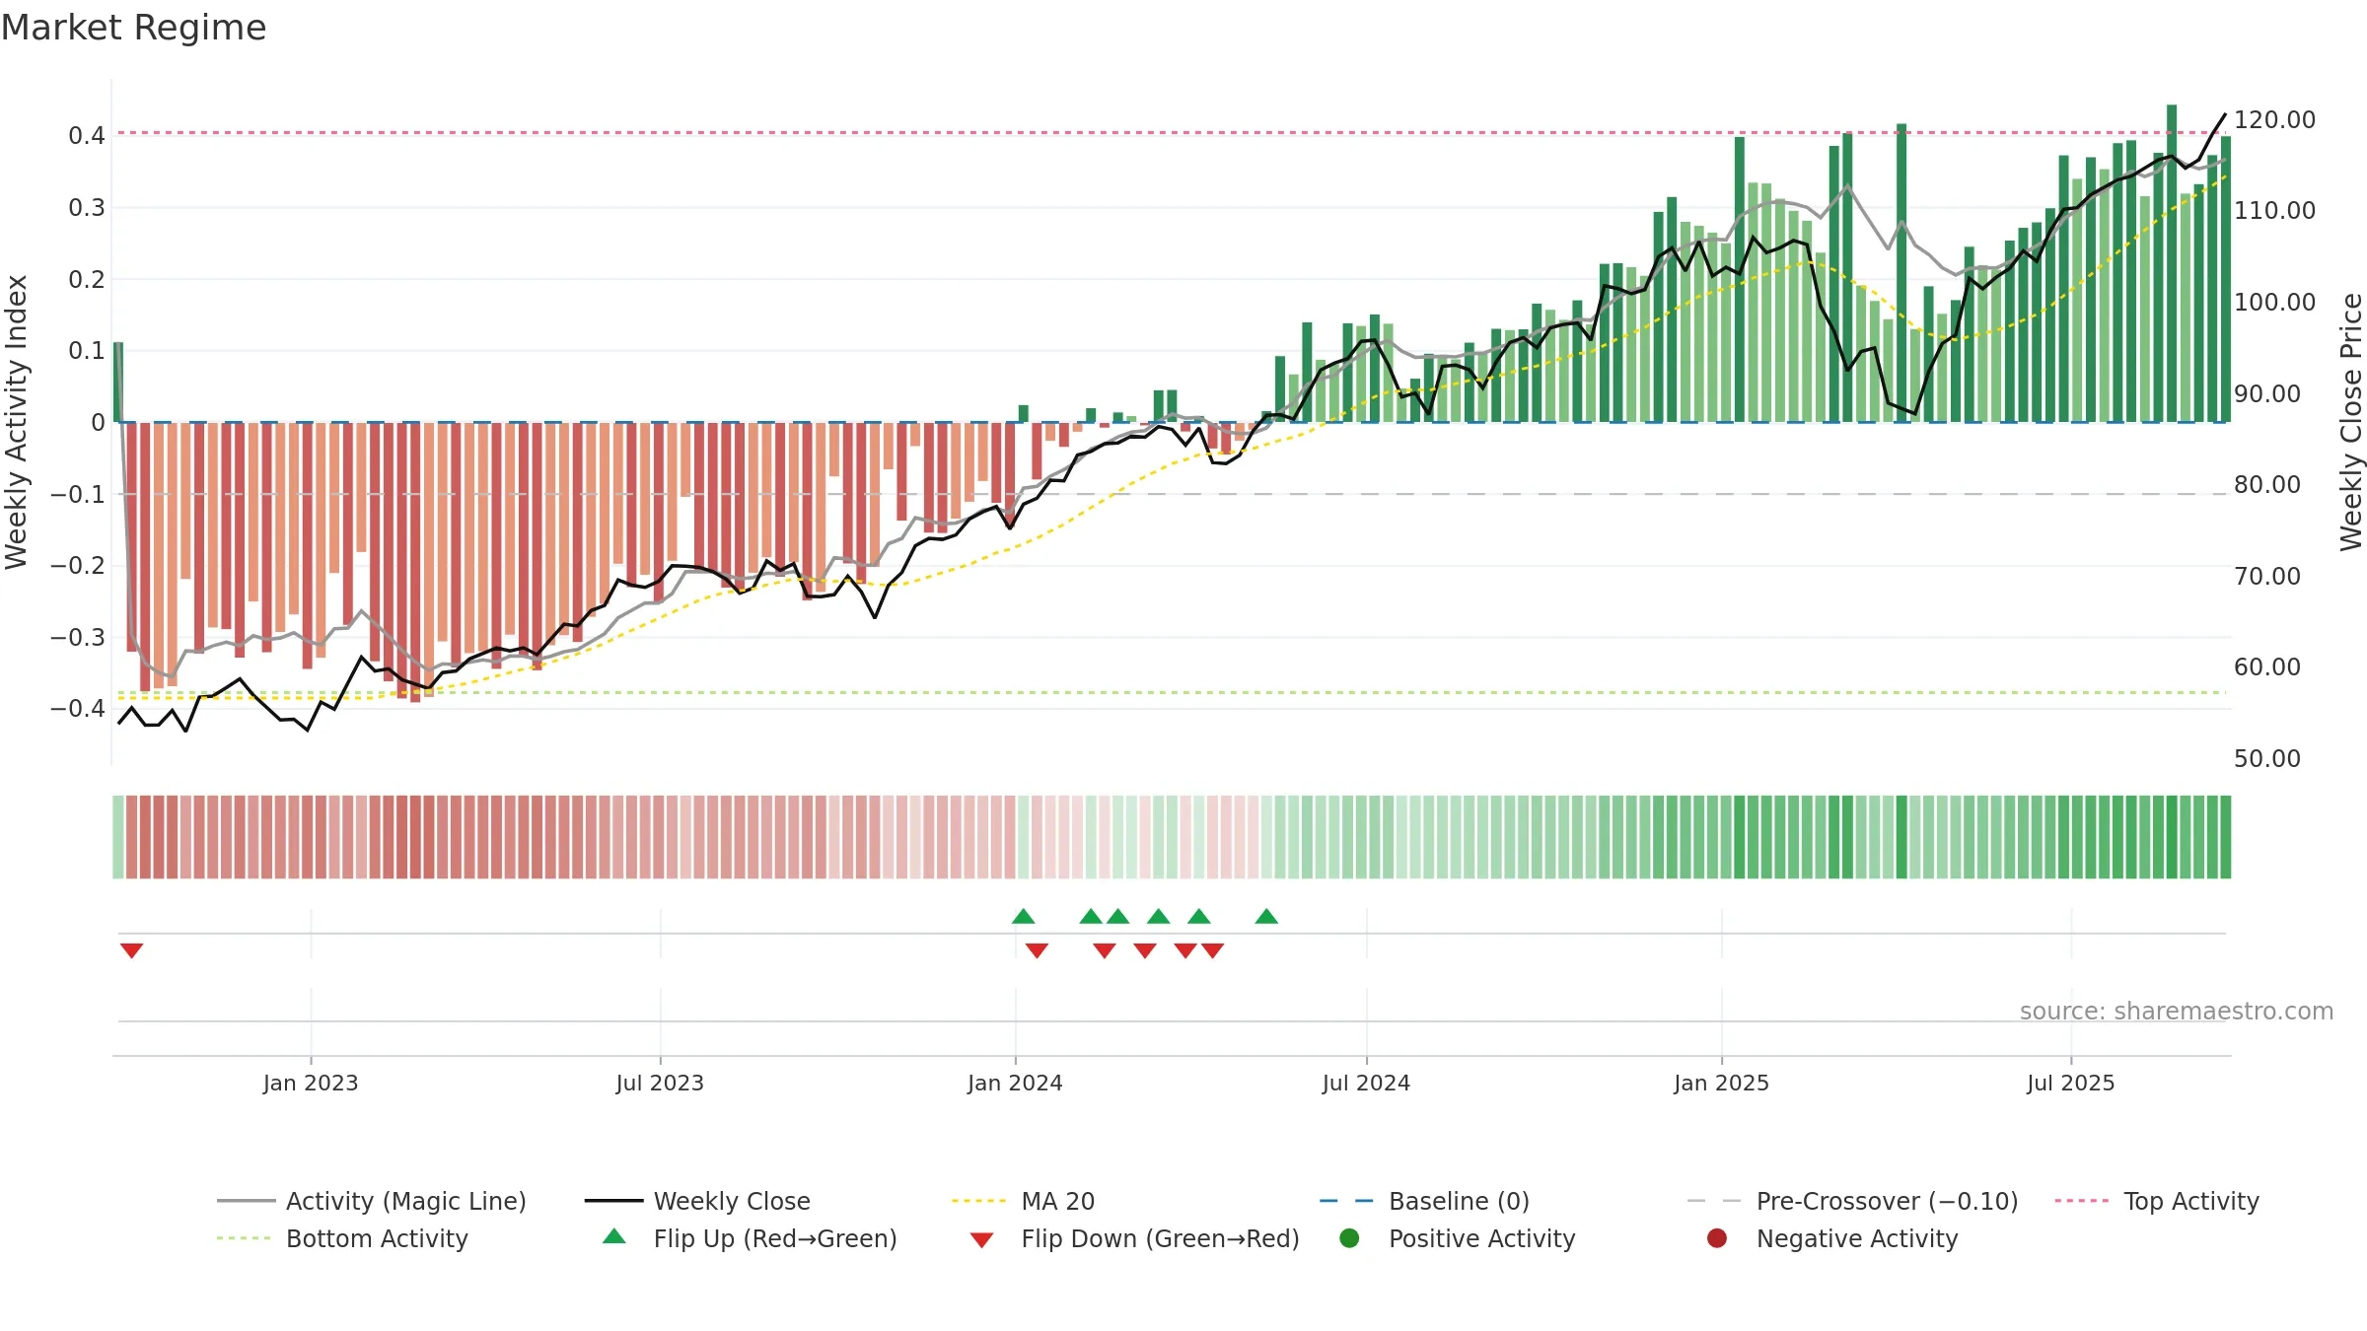Click the tallest green activity bar near 0.44

tap(2172, 263)
